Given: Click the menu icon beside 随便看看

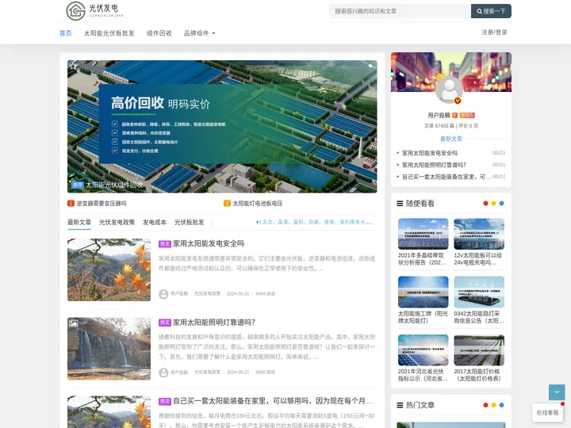Looking at the screenshot, I should coord(400,204).
